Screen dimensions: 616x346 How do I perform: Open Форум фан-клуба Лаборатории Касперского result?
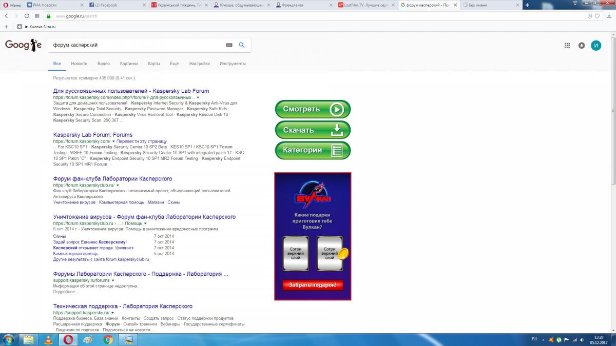[x=113, y=179]
